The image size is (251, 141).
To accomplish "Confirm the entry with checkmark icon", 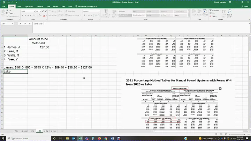I will click(x=25, y=23).
